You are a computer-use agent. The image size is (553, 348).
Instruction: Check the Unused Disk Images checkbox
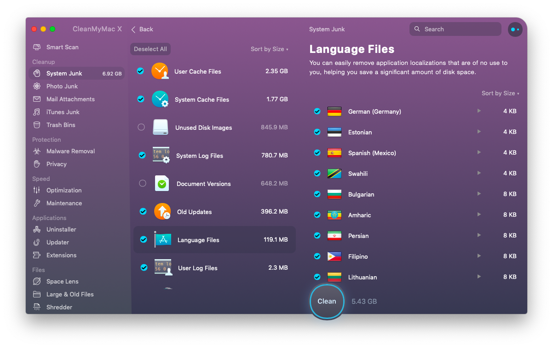click(x=141, y=127)
